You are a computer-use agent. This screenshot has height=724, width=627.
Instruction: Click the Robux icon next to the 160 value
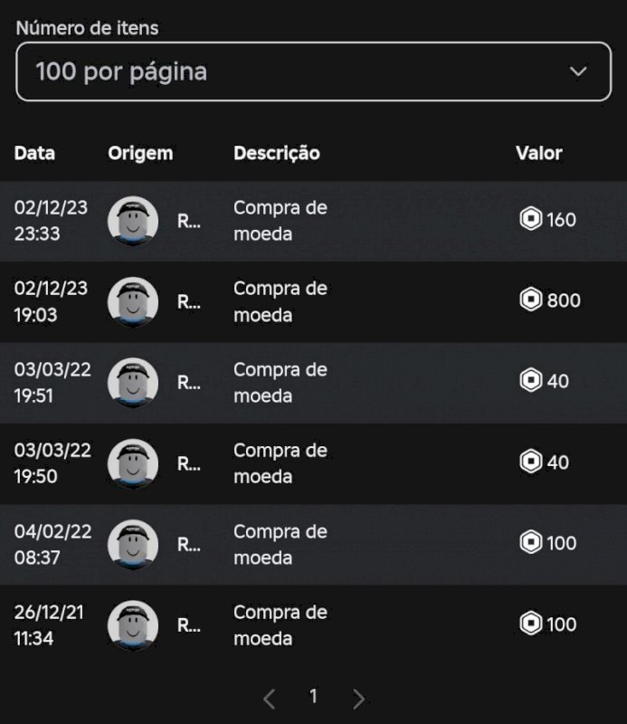[x=532, y=217]
